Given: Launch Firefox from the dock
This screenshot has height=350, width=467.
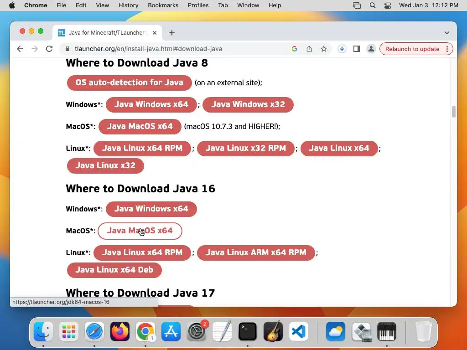Looking at the screenshot, I should (x=120, y=331).
